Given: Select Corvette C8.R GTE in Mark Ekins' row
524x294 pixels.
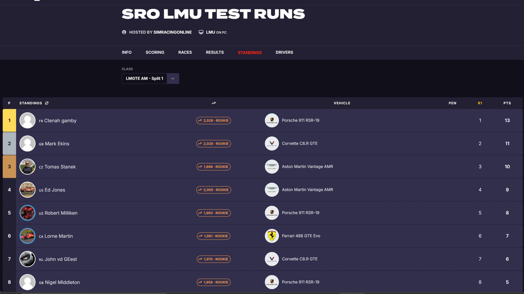Looking at the screenshot, I should [300, 143].
